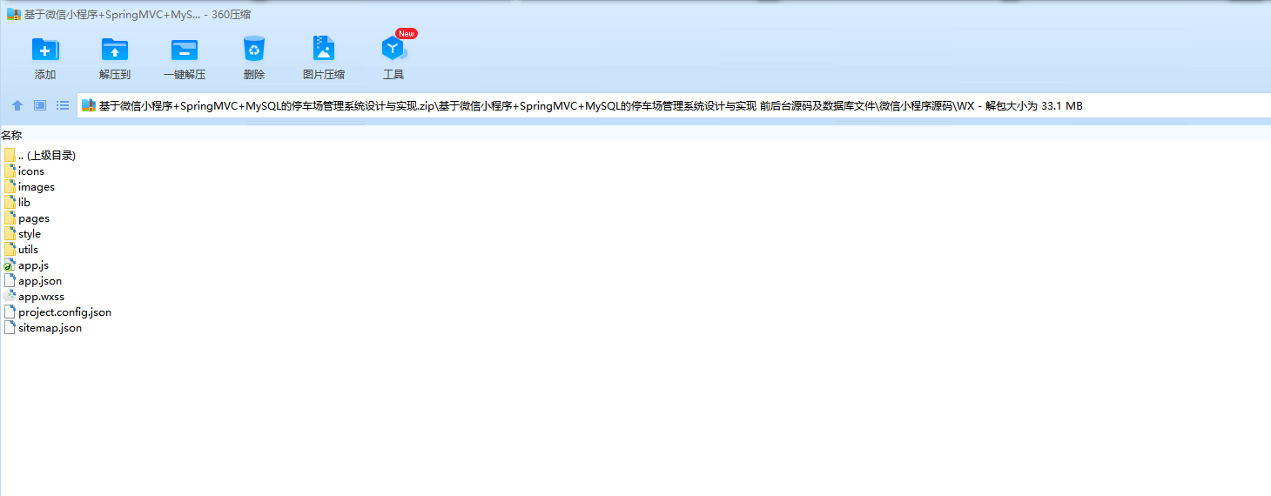Select the images folder name
The image size is (1271, 496).
pos(37,187)
